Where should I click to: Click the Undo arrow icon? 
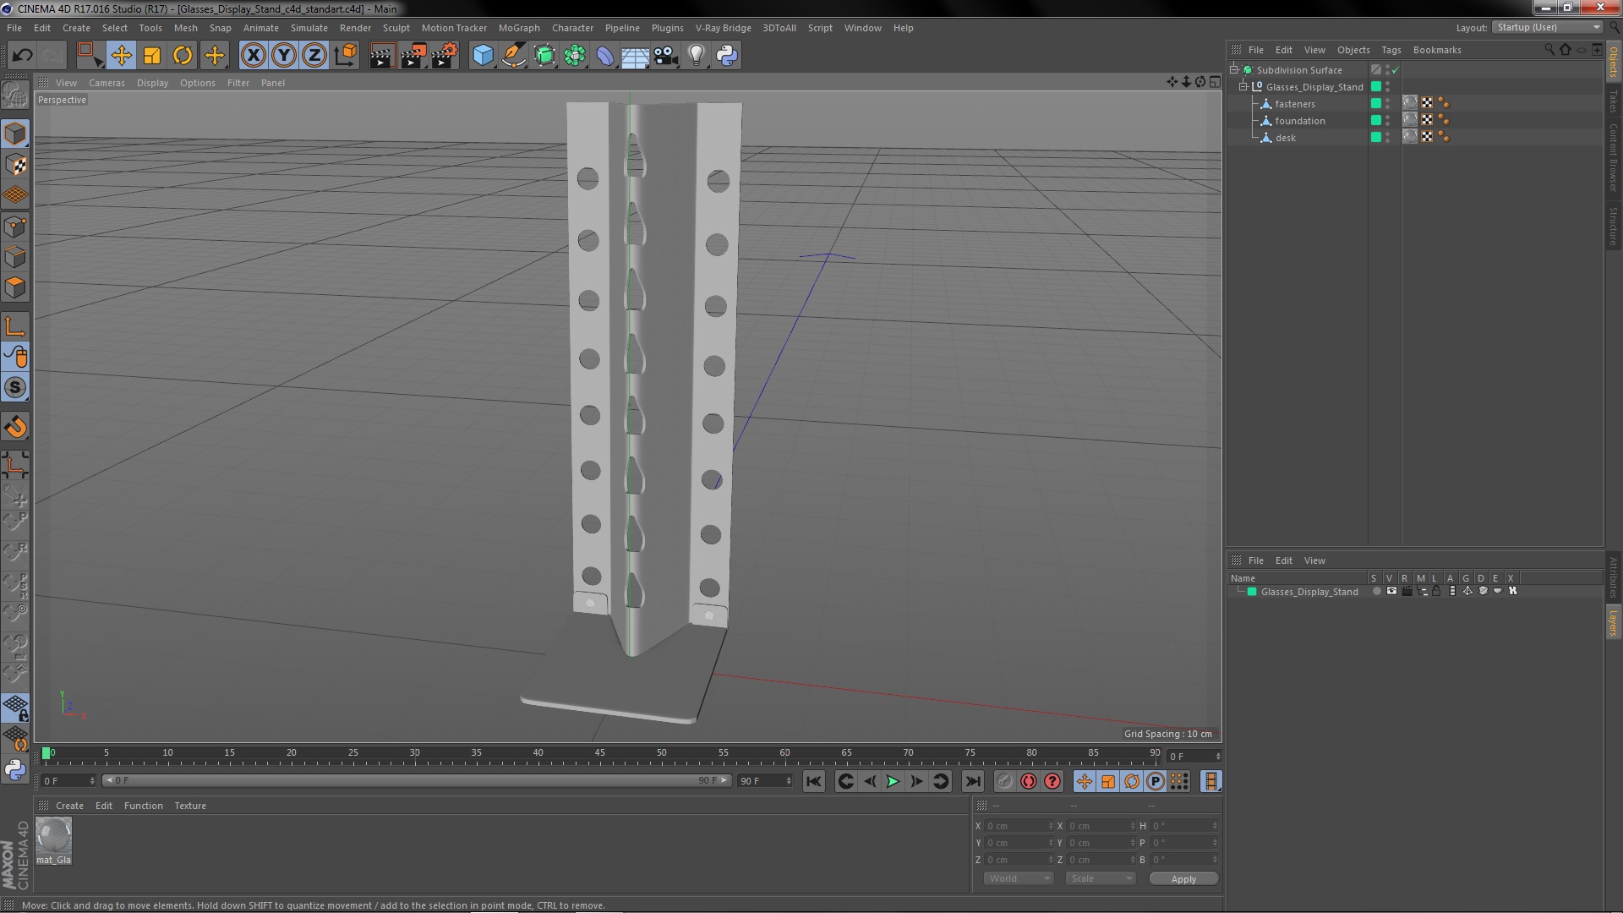coord(22,56)
